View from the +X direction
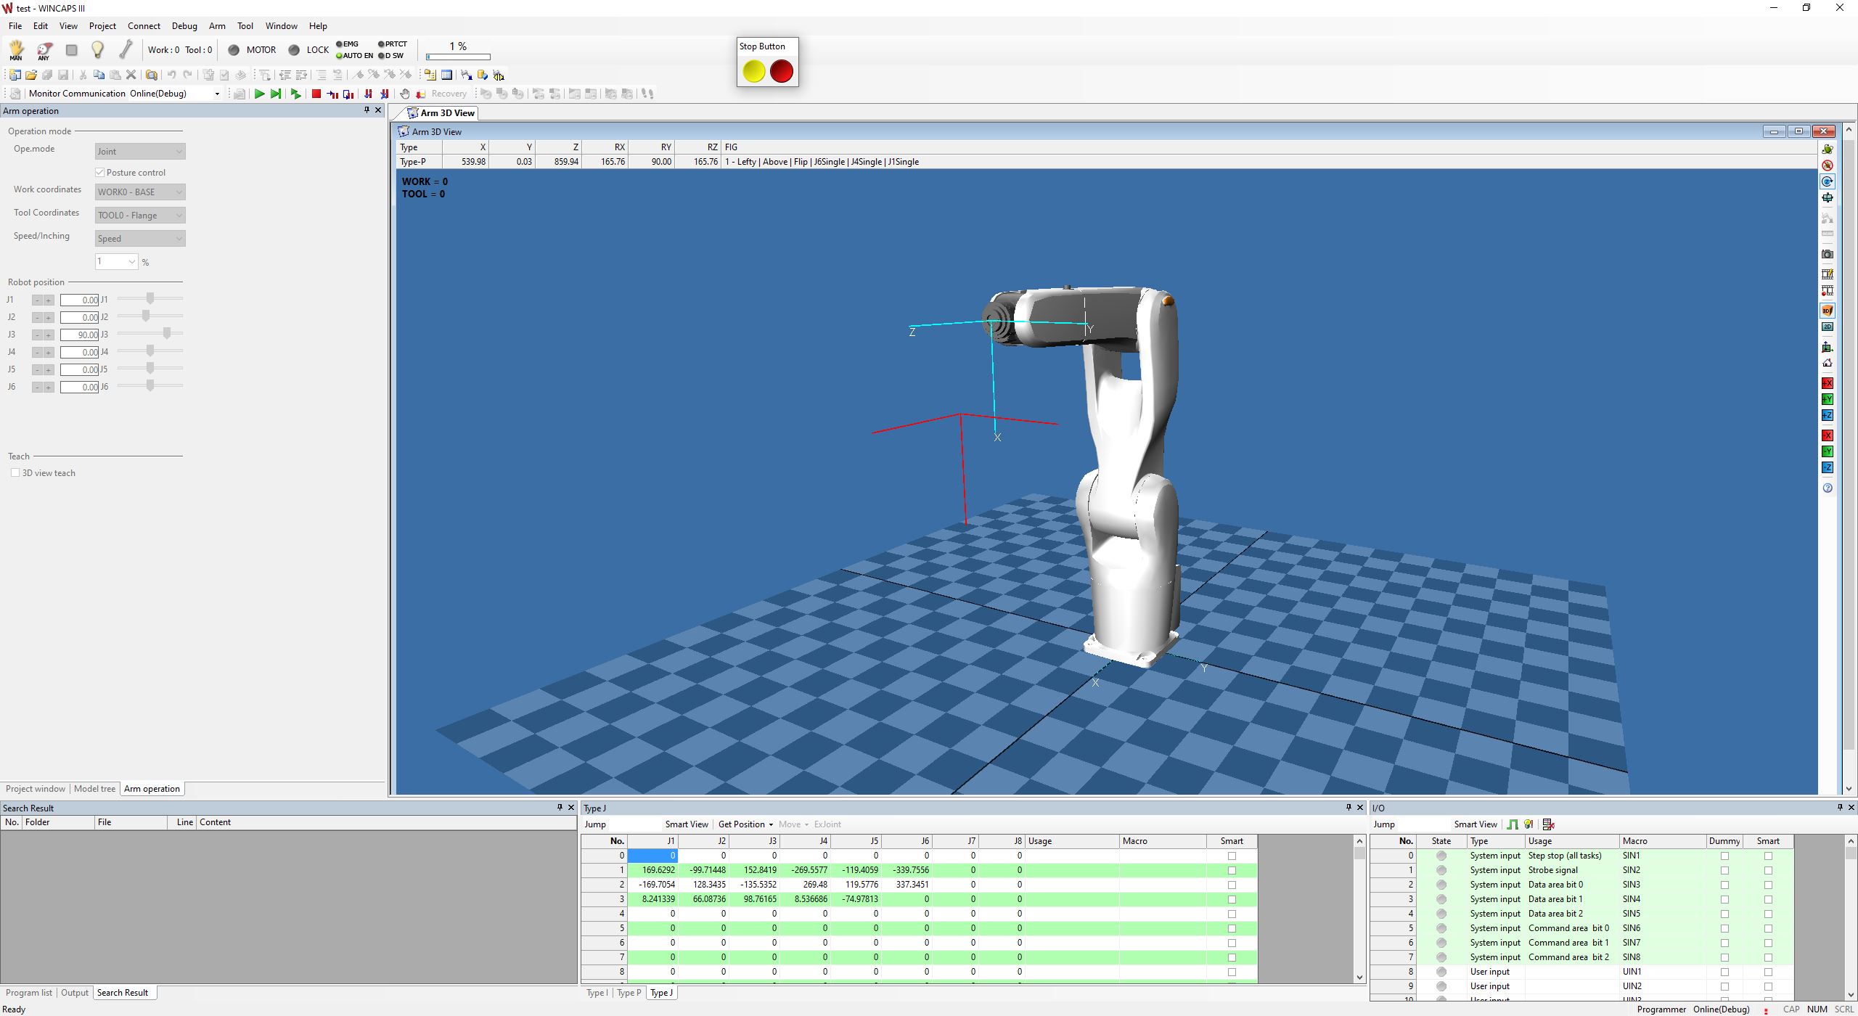 (x=1828, y=383)
